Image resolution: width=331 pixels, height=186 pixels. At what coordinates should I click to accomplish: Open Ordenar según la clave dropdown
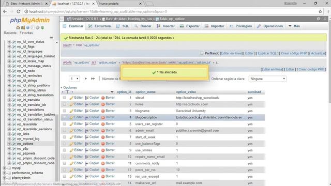267,79
